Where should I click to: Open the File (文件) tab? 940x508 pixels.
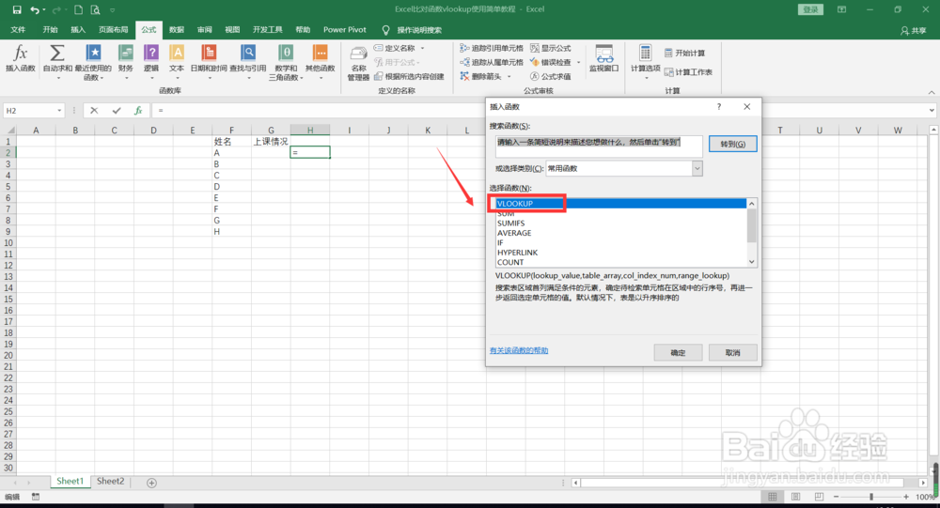[18, 30]
